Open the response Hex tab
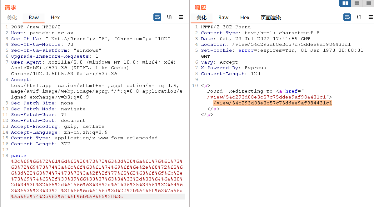 click(x=245, y=17)
